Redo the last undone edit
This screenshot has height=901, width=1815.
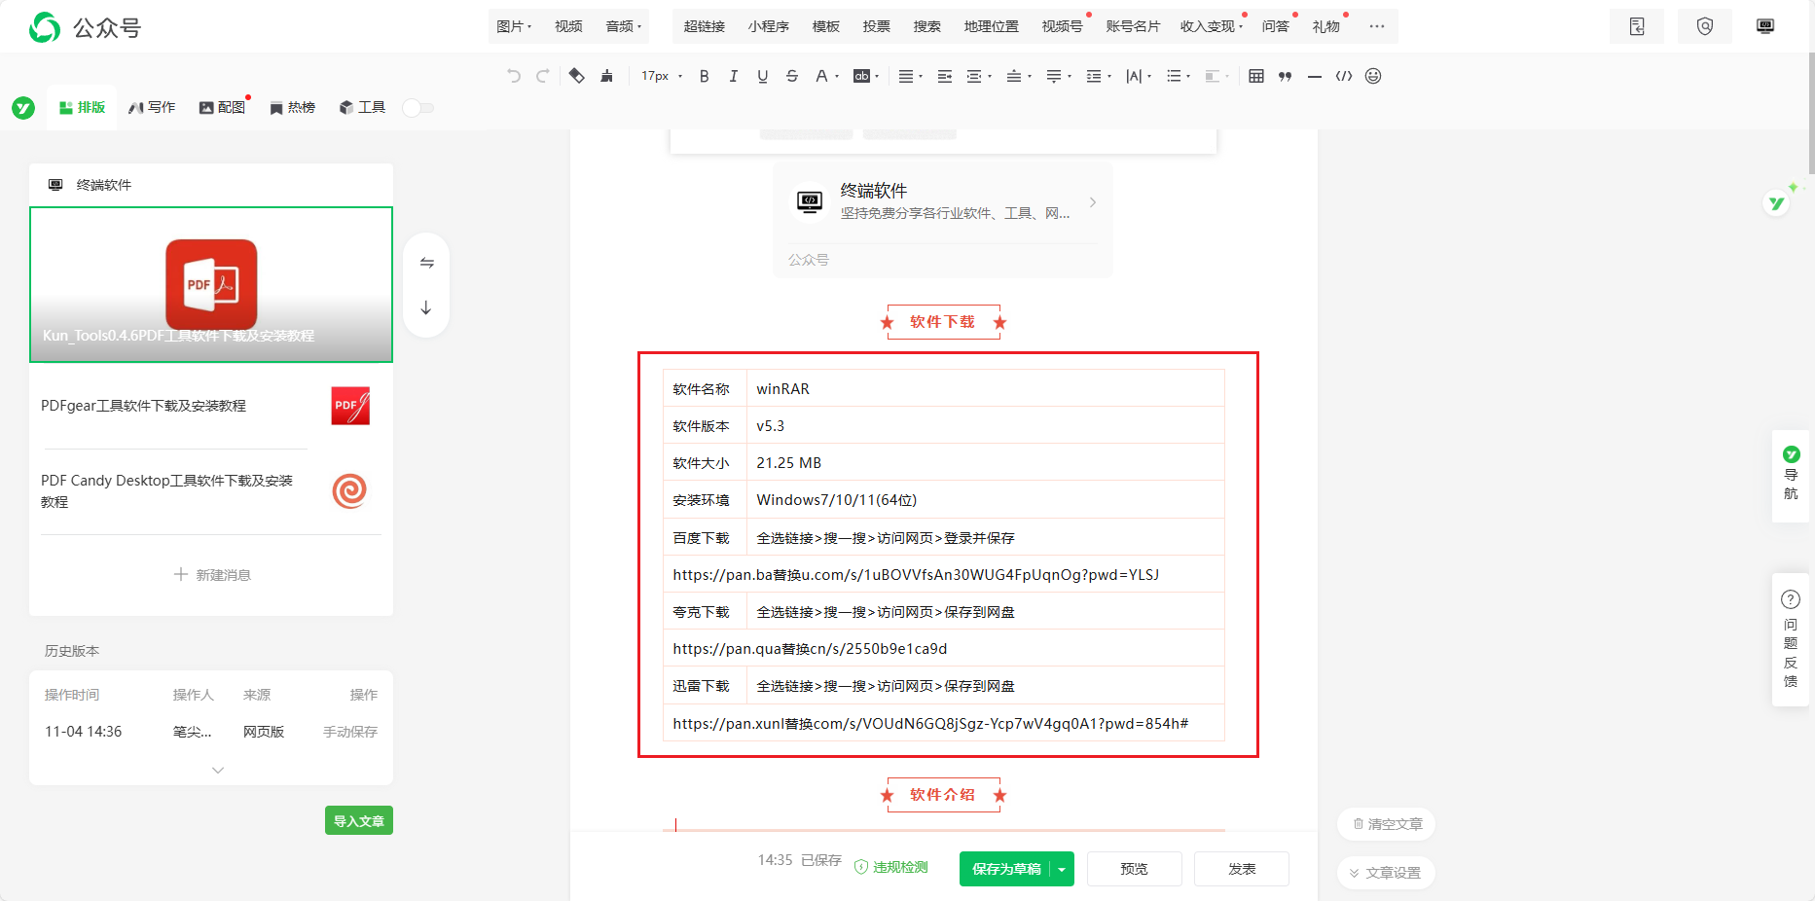coord(543,76)
